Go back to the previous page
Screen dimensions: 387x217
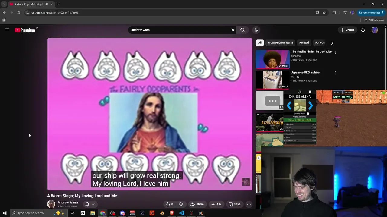point(4,13)
